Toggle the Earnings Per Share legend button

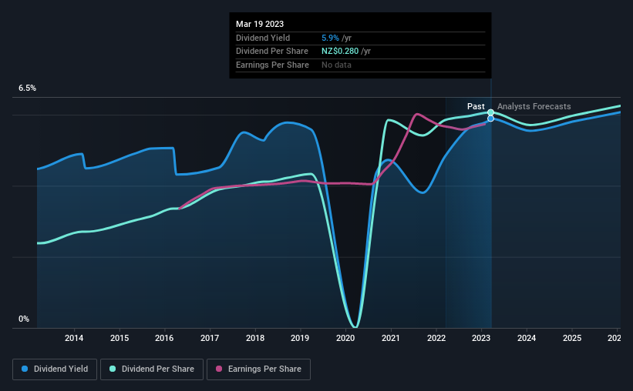(x=258, y=369)
